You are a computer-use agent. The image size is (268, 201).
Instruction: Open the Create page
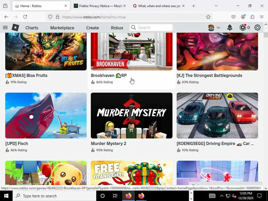[x=92, y=28]
